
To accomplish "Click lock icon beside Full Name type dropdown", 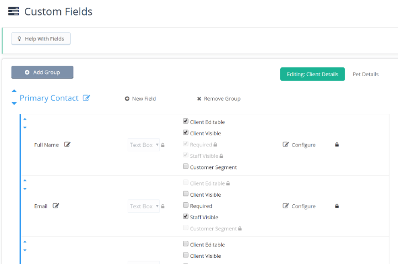I will point(163,145).
